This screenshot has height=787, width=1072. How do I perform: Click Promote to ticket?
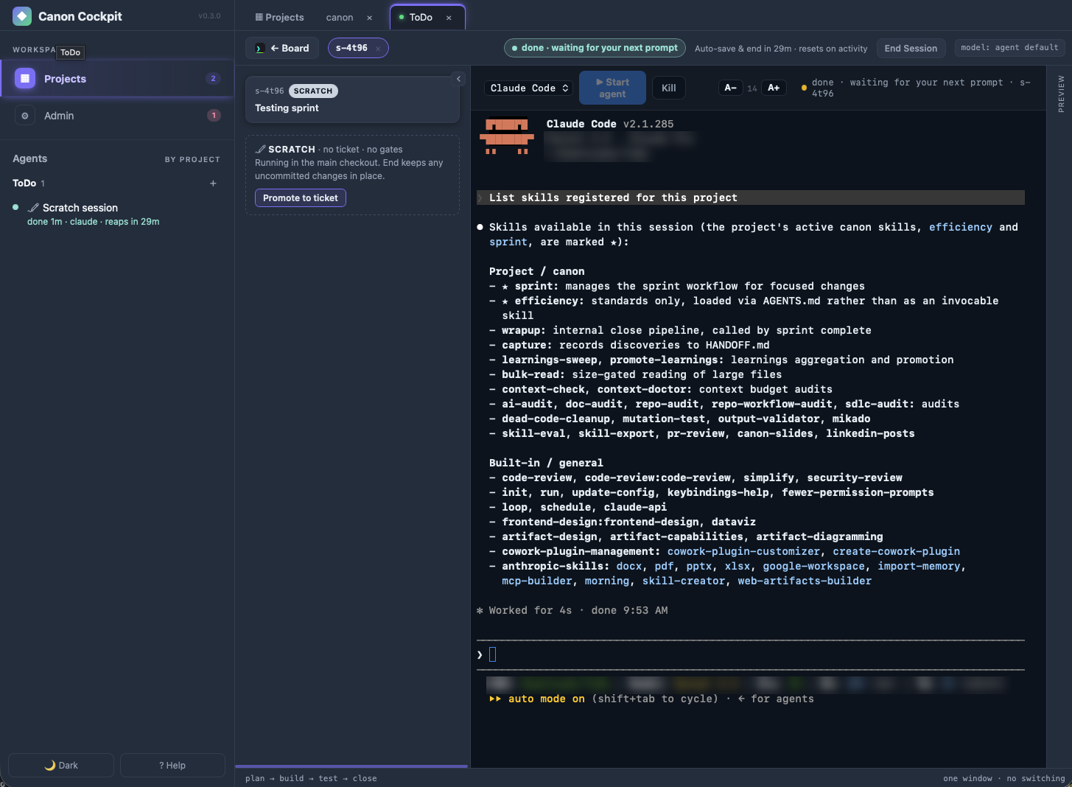[x=301, y=198]
